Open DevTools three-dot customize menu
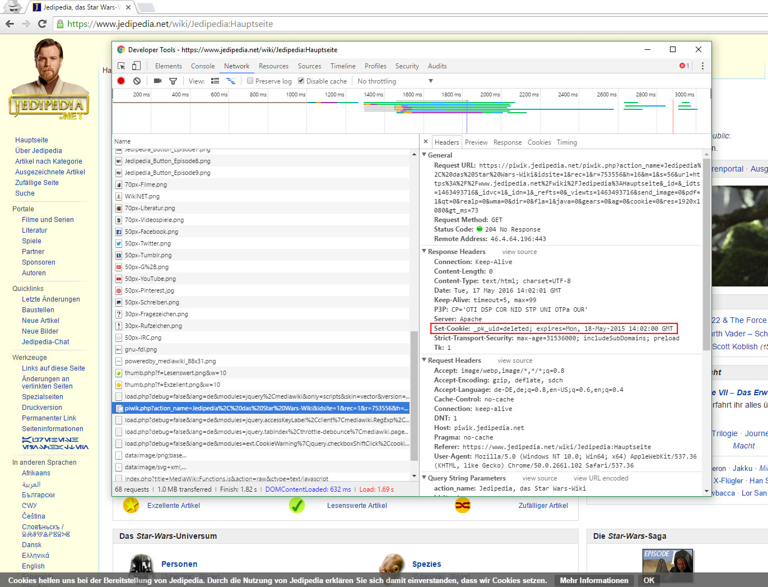Viewport: 768px width, 587px height. pyautogui.click(x=702, y=66)
